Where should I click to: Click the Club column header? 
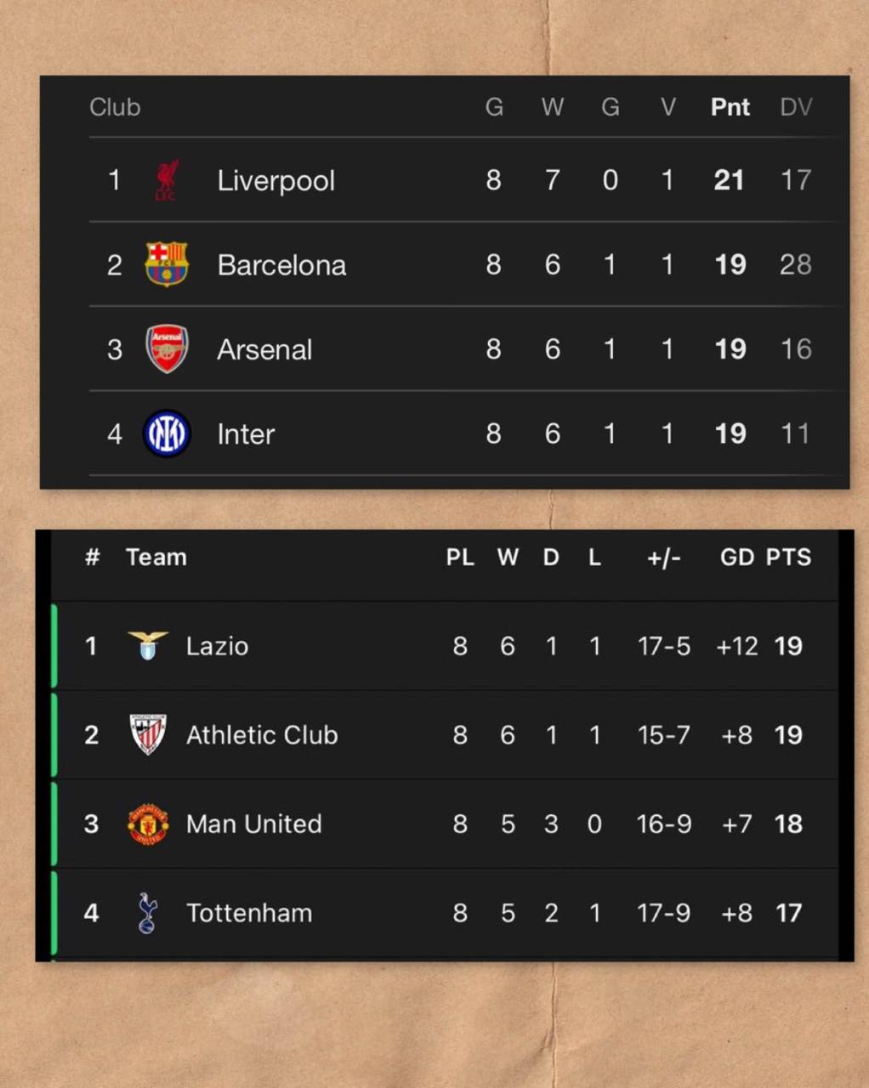115,107
